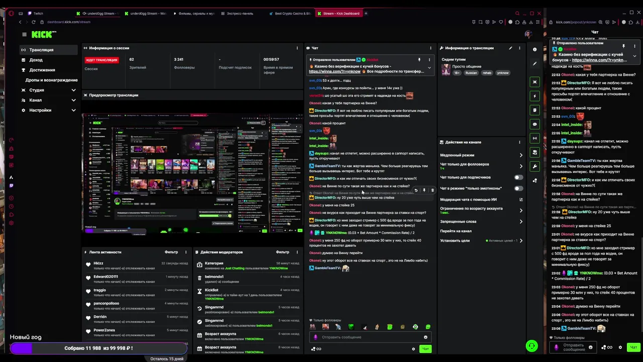The image size is (643, 362).
Task: Toggle the broadcast signal widget in right strip
Action: (534, 138)
